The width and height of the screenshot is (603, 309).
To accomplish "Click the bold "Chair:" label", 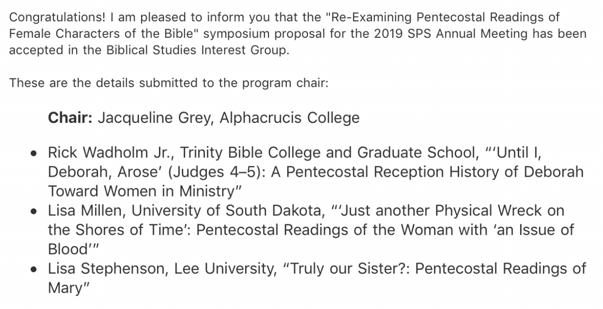I will pos(70,117).
